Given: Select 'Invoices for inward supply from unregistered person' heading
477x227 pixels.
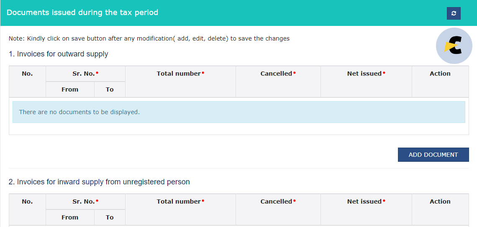Looking at the screenshot, I should [99, 182].
